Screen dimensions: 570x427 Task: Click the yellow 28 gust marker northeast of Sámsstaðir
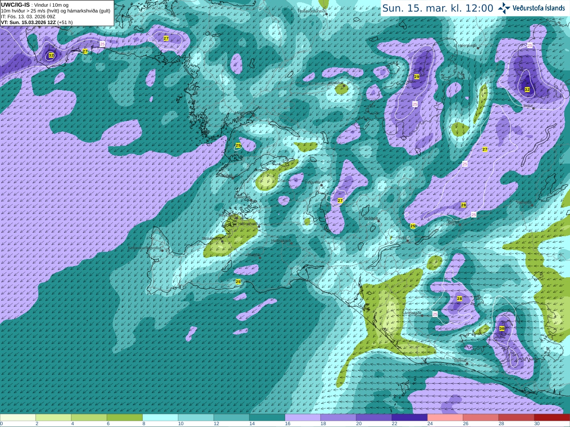tap(460, 299)
